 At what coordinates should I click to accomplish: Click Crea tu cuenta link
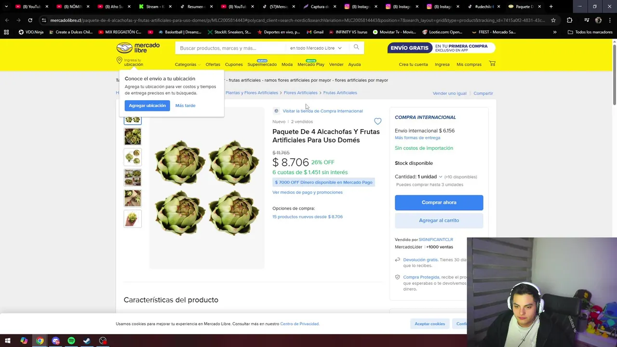[x=413, y=65]
